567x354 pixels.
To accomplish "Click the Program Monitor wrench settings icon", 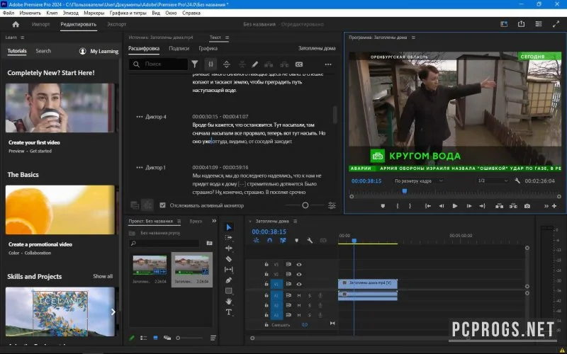I will 517,181.
